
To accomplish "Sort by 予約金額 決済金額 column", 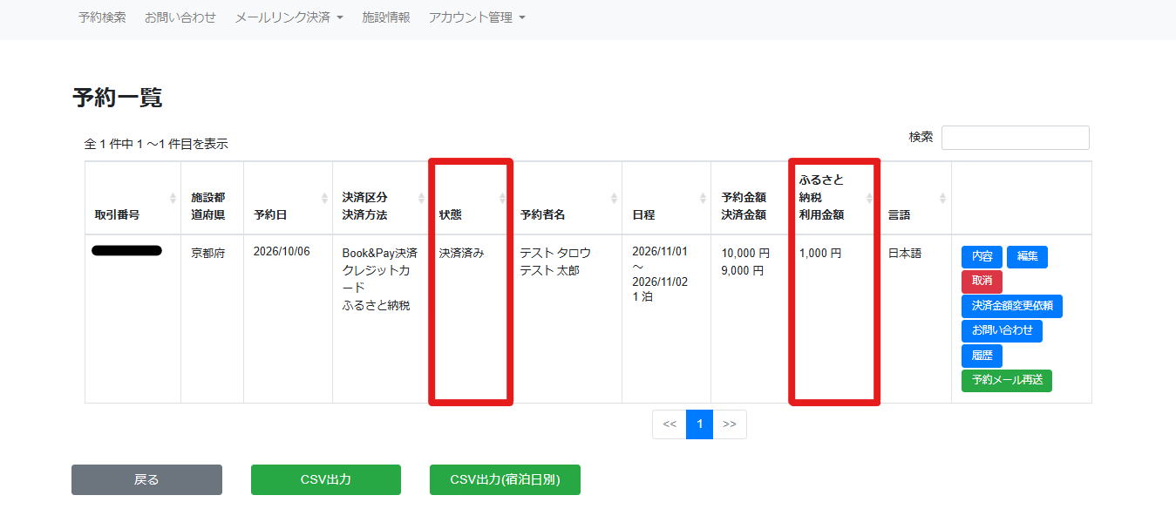I will tap(750, 198).
